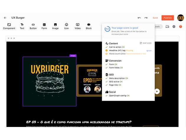This screenshot has width=186, height=140.
Task: Click the Content section heading
Action: 112,44
